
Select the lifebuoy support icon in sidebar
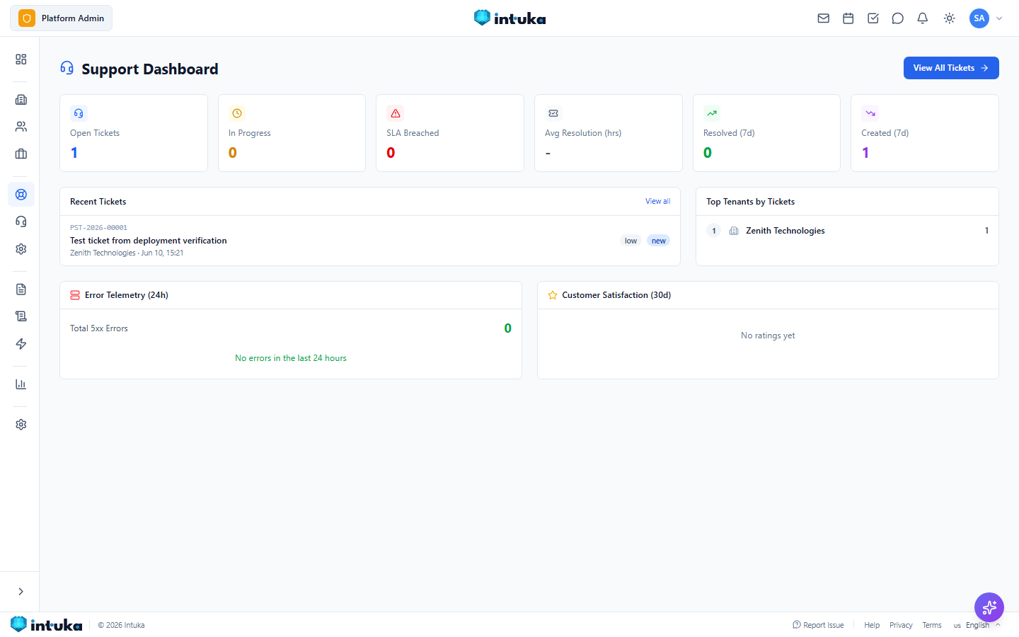(x=21, y=194)
